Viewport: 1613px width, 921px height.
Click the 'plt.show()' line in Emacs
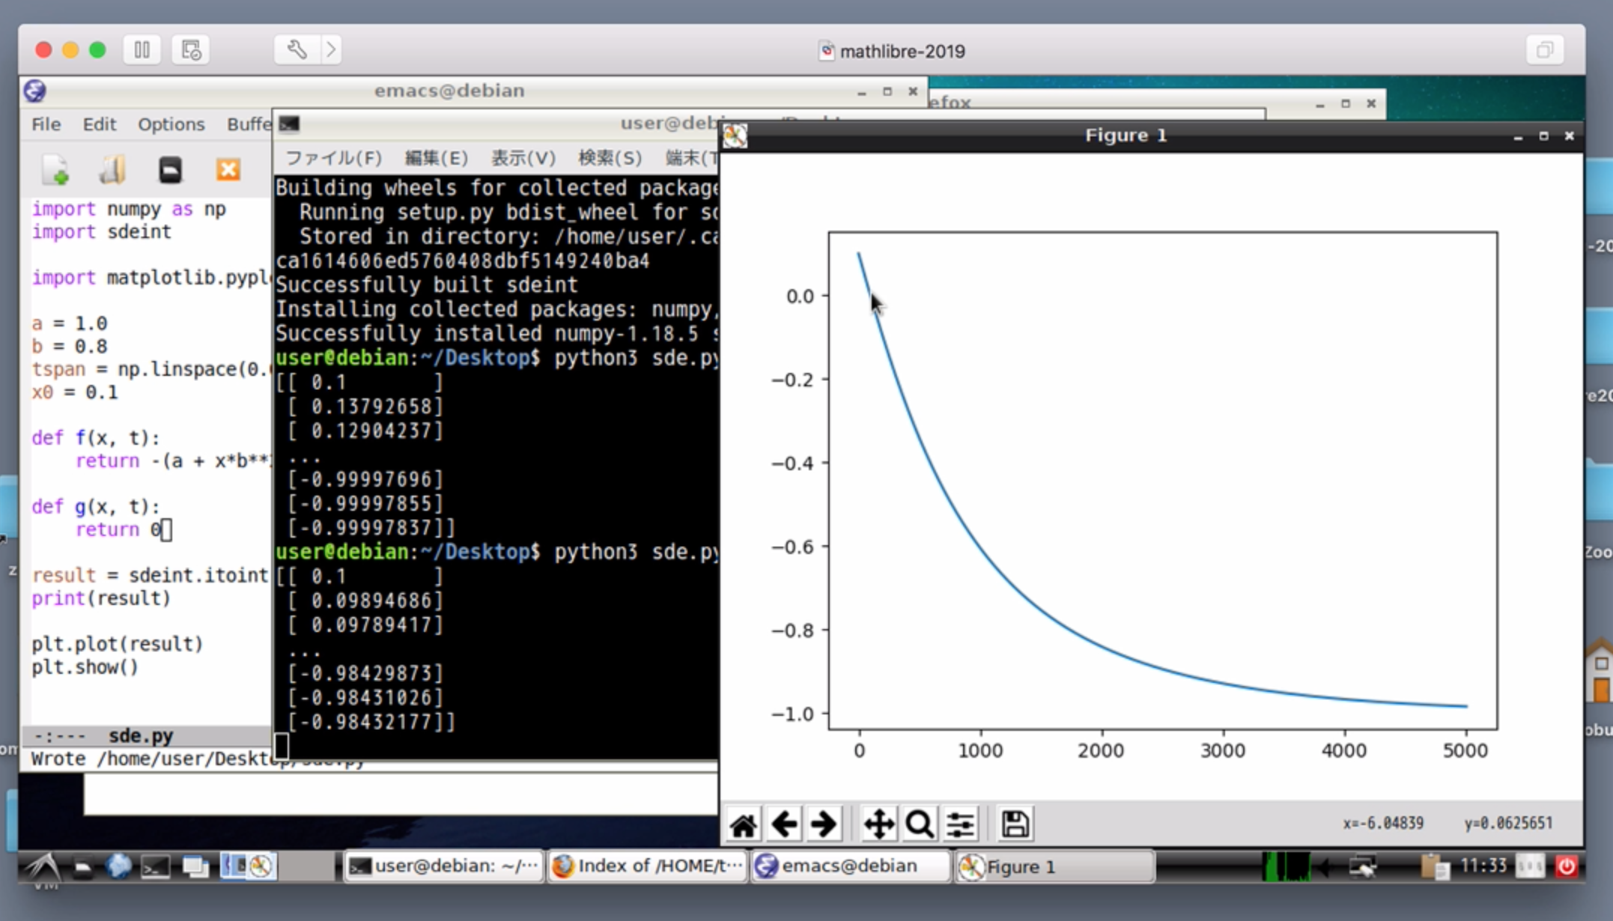tap(85, 667)
